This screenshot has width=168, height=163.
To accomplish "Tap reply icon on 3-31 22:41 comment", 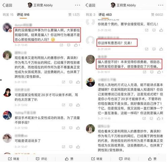I will click(x=154, y=49).
